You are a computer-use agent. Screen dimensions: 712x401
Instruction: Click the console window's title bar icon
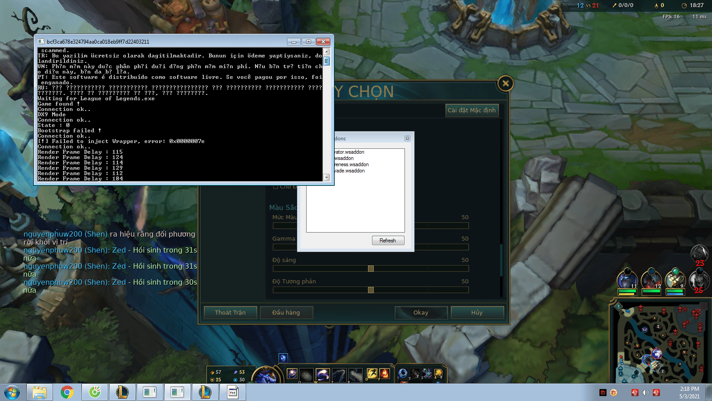(x=41, y=41)
